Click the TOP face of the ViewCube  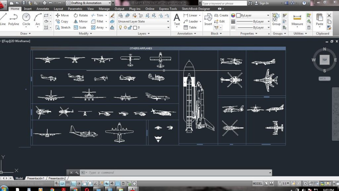click(x=324, y=60)
